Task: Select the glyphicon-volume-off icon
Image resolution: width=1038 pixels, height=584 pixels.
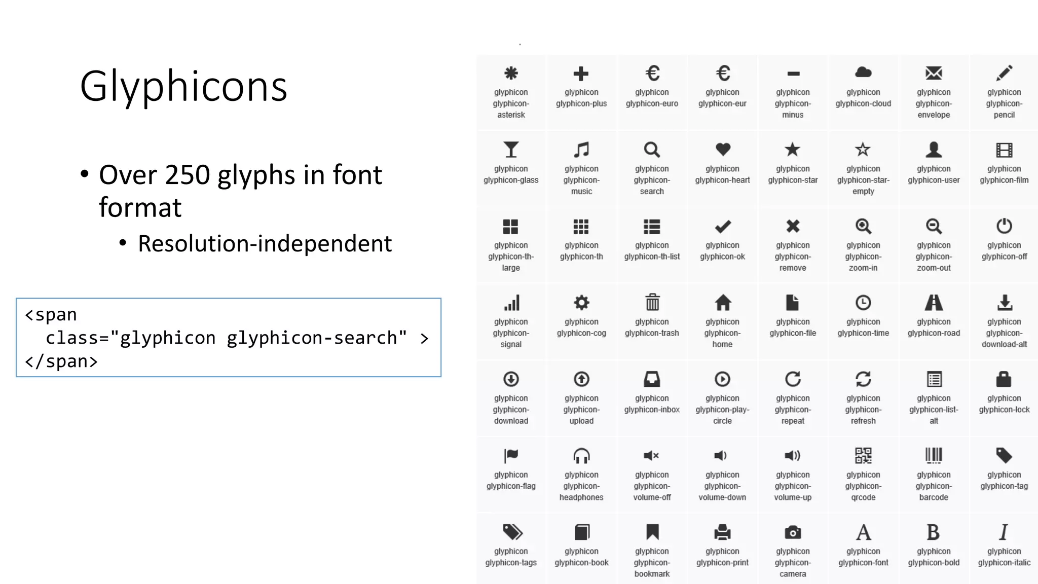Action: [651, 456]
